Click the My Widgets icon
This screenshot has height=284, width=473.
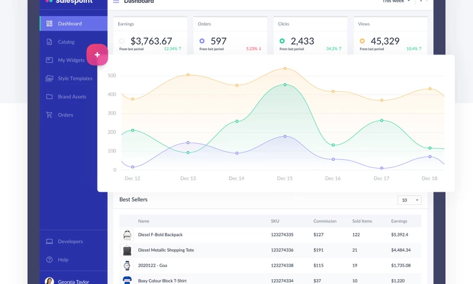click(49, 60)
